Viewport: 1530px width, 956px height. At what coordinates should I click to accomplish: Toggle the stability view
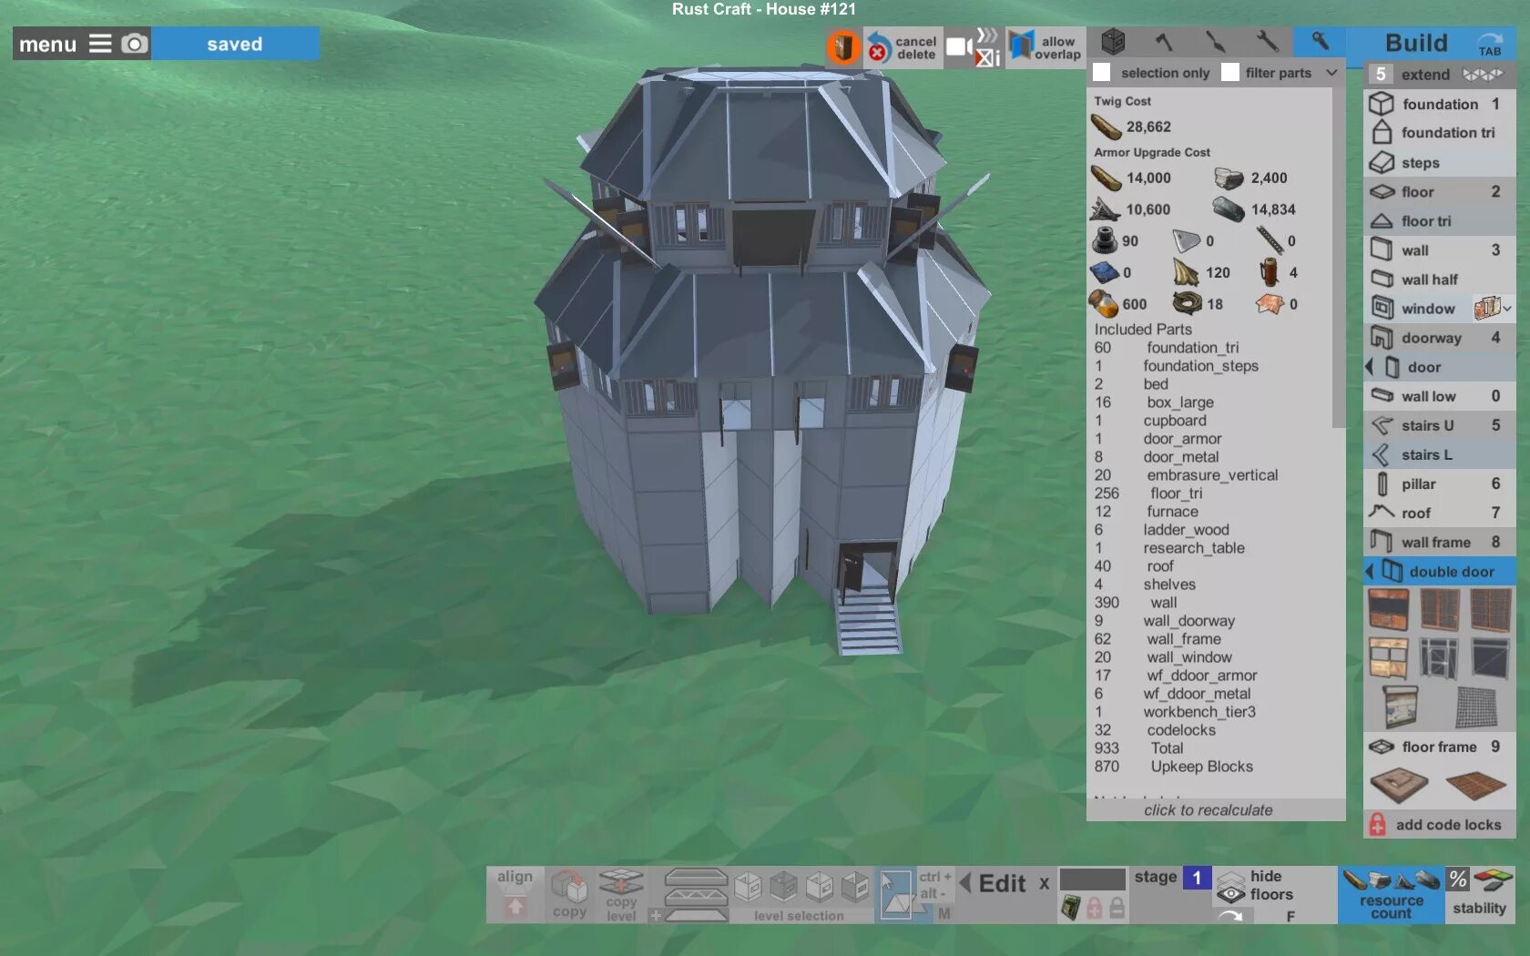click(1480, 894)
